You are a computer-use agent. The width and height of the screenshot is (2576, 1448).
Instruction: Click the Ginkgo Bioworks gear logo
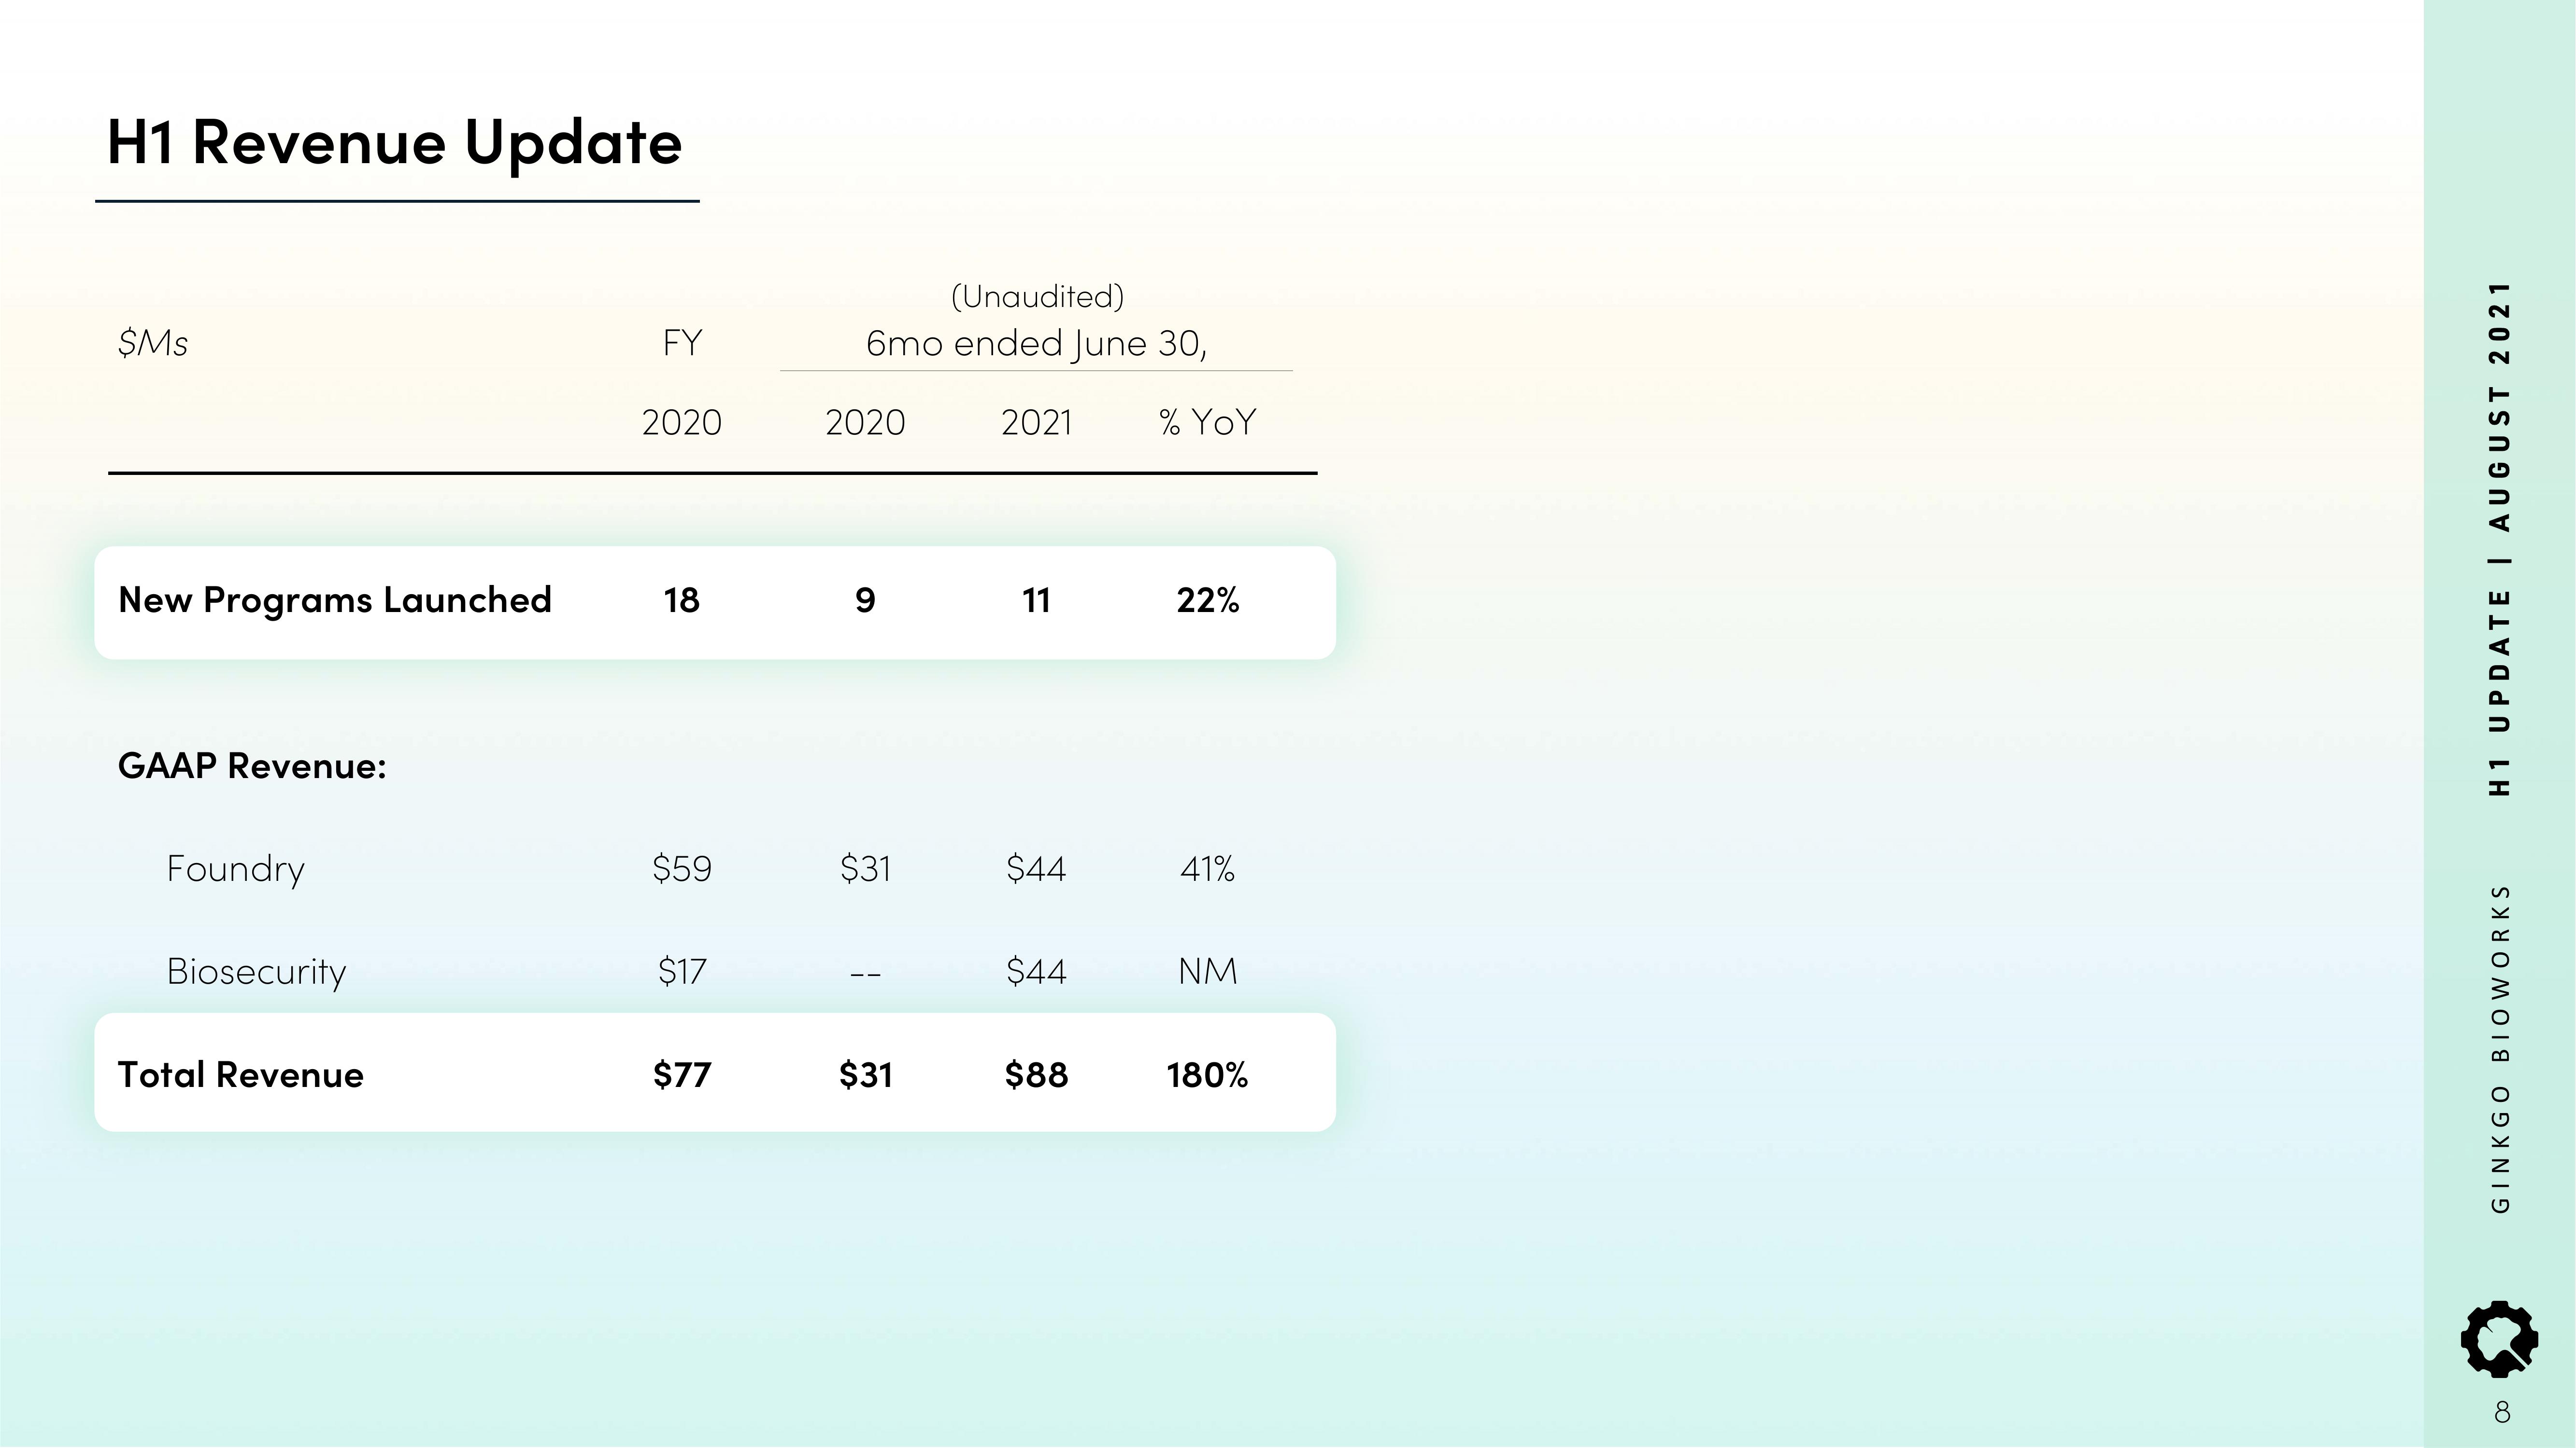(x=2499, y=1339)
